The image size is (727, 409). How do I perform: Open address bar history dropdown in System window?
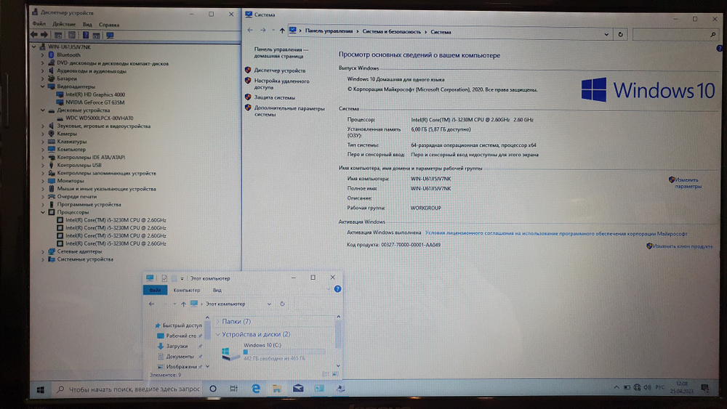tap(606, 34)
